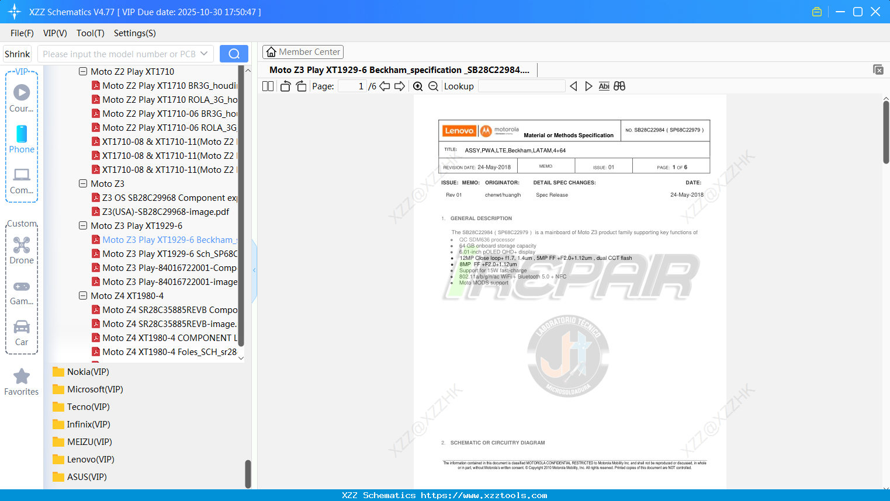Image resolution: width=890 pixels, height=501 pixels.
Task: Open the Microsoft(VIP) folder
Action: [88, 389]
